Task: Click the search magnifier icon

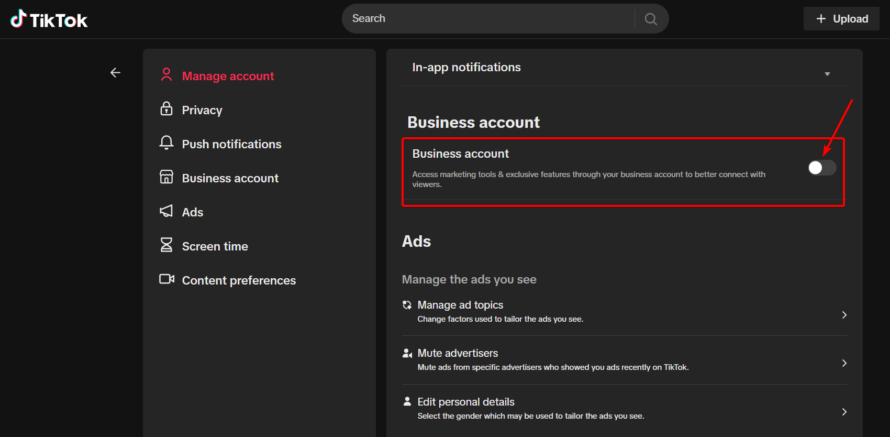Action: tap(651, 19)
